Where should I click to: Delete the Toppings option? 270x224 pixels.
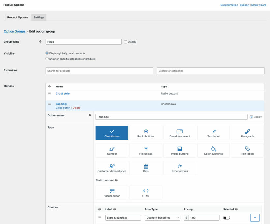click(x=76, y=108)
